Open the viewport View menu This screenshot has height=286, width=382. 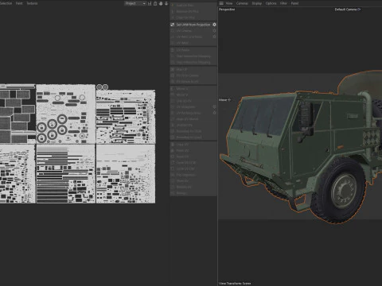tap(229, 3)
